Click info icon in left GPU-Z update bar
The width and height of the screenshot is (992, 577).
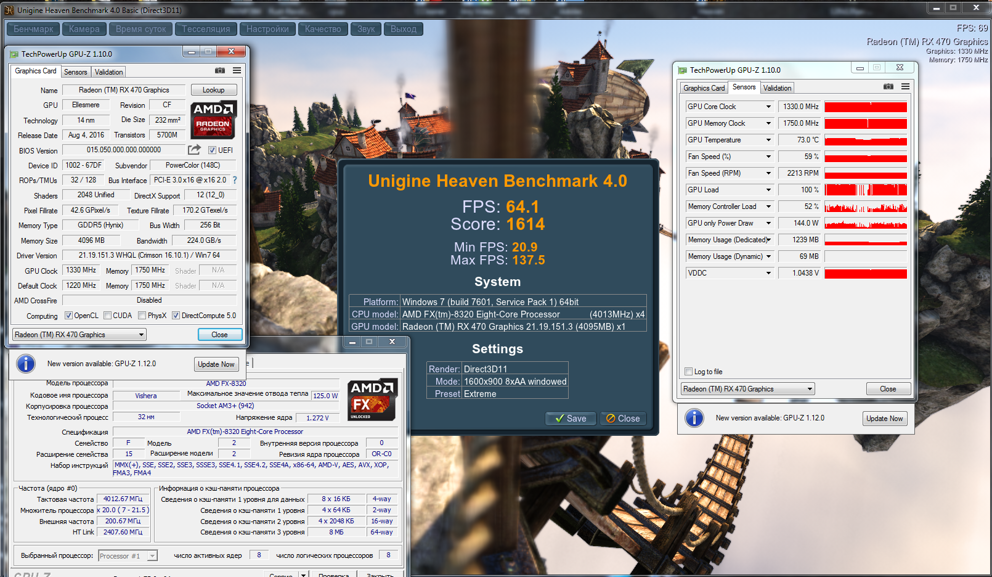point(26,364)
